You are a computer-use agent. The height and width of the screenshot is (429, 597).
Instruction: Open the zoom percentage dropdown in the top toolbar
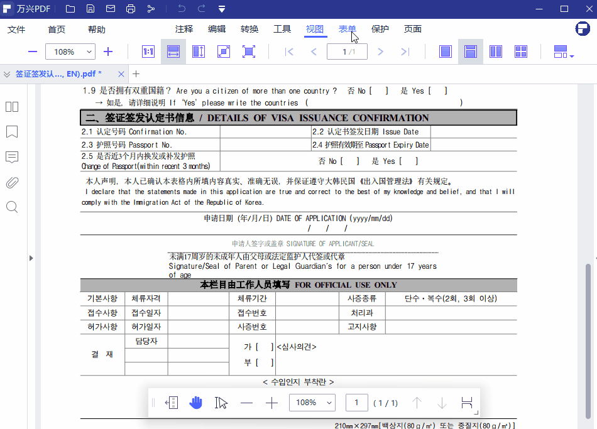[x=70, y=52]
